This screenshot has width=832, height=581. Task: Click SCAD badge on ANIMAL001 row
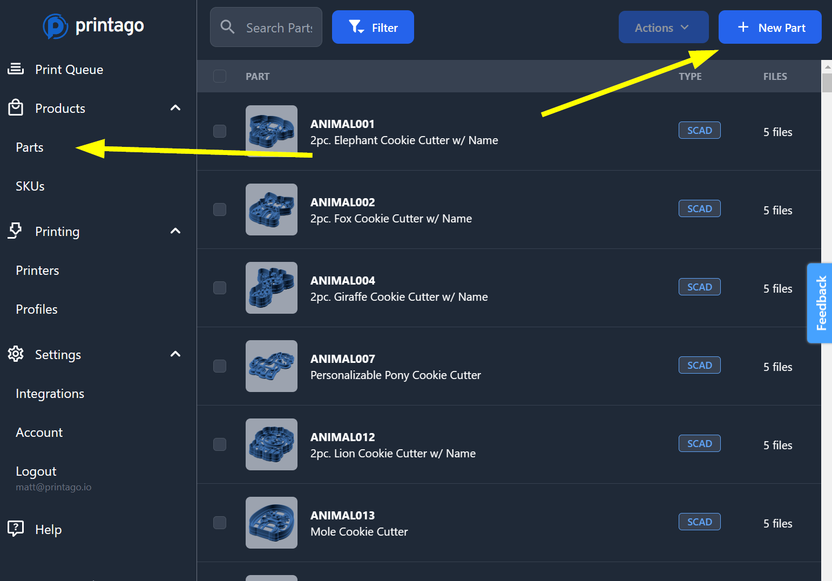pyautogui.click(x=700, y=130)
